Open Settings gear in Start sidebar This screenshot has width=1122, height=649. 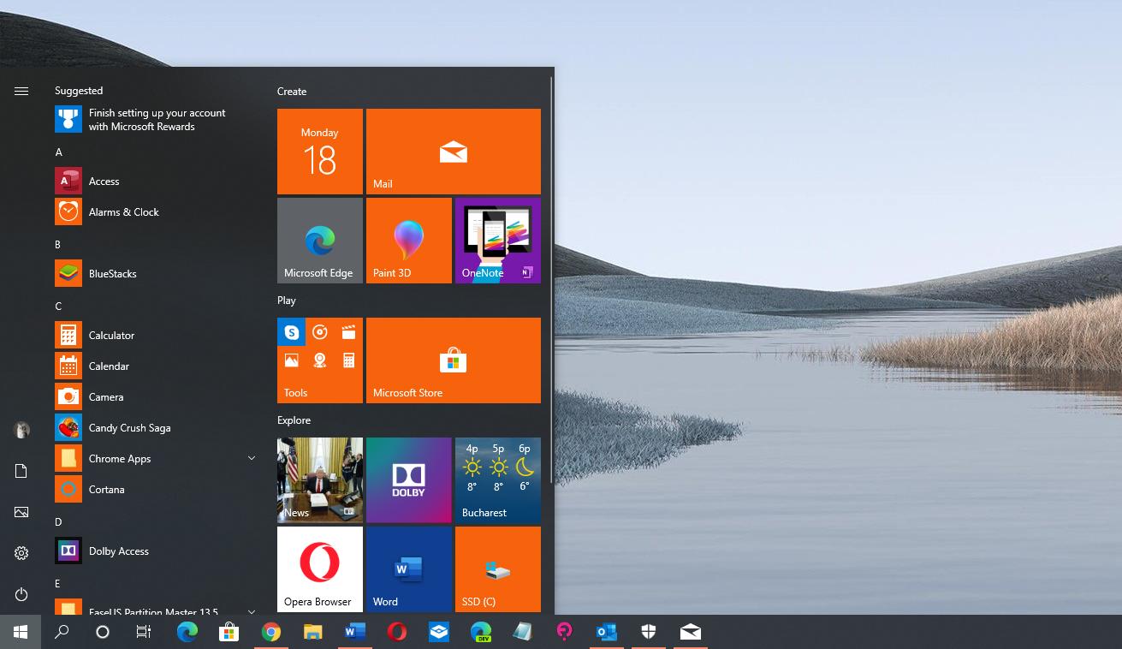[21, 553]
